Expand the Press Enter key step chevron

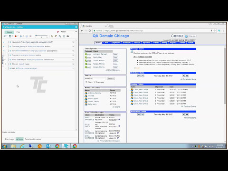tap(73, 60)
